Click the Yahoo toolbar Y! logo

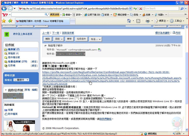[5, 15]
